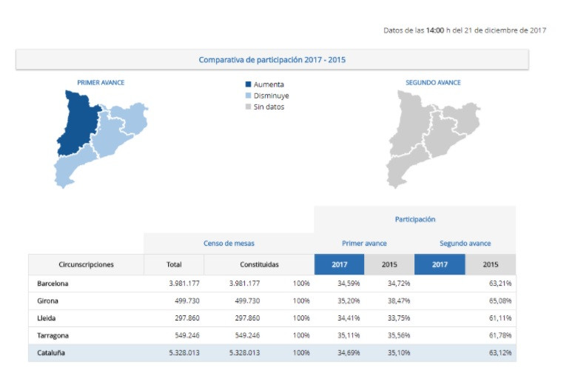Click Lleida total census 297.860

tap(187, 318)
